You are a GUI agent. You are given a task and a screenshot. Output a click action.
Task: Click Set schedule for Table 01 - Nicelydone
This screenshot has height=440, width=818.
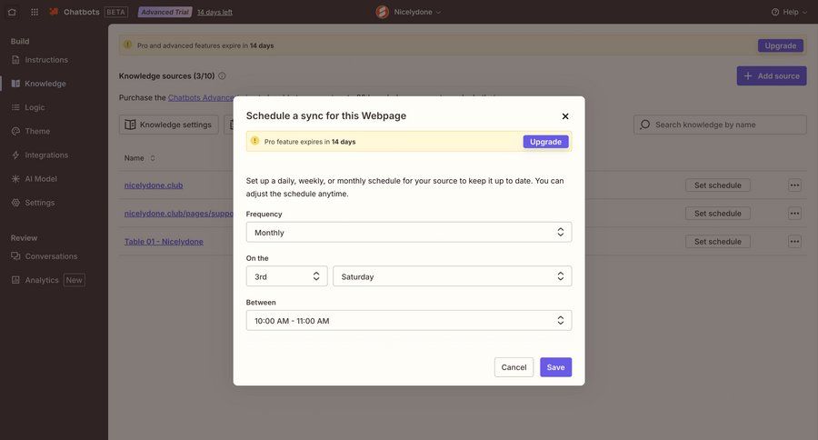point(718,242)
